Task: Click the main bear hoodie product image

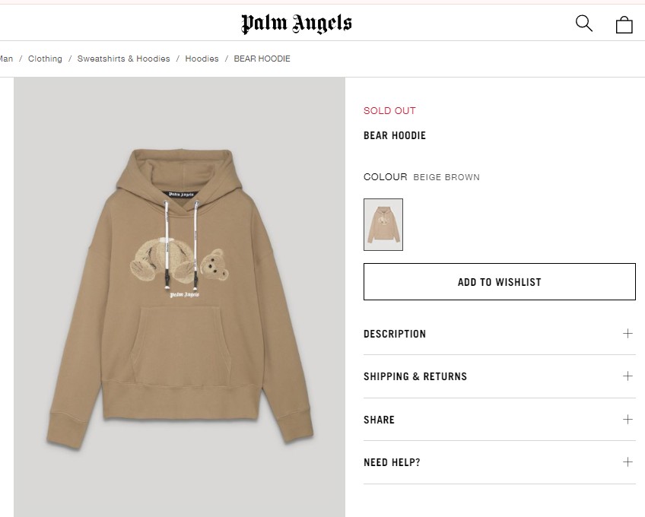Action: tap(180, 297)
